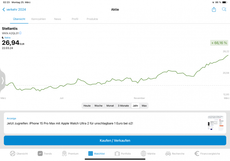
Task: Open the Xetra exchange selector
Action: pyautogui.click(x=7, y=38)
